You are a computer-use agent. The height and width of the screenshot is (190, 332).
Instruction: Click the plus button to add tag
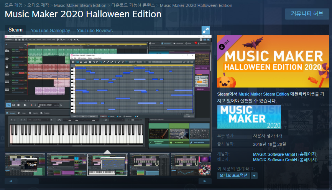point(254,175)
